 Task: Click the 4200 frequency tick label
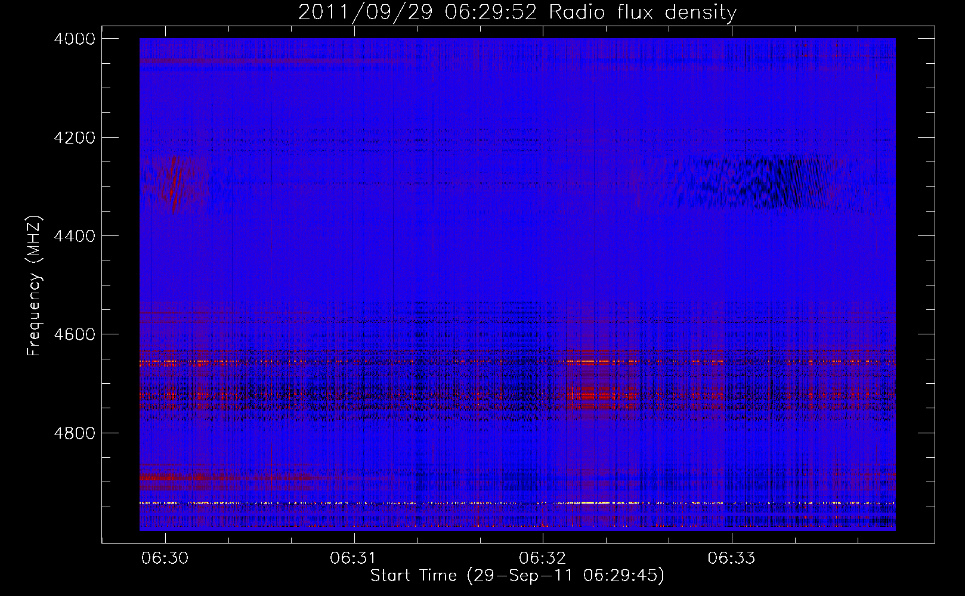[75, 138]
